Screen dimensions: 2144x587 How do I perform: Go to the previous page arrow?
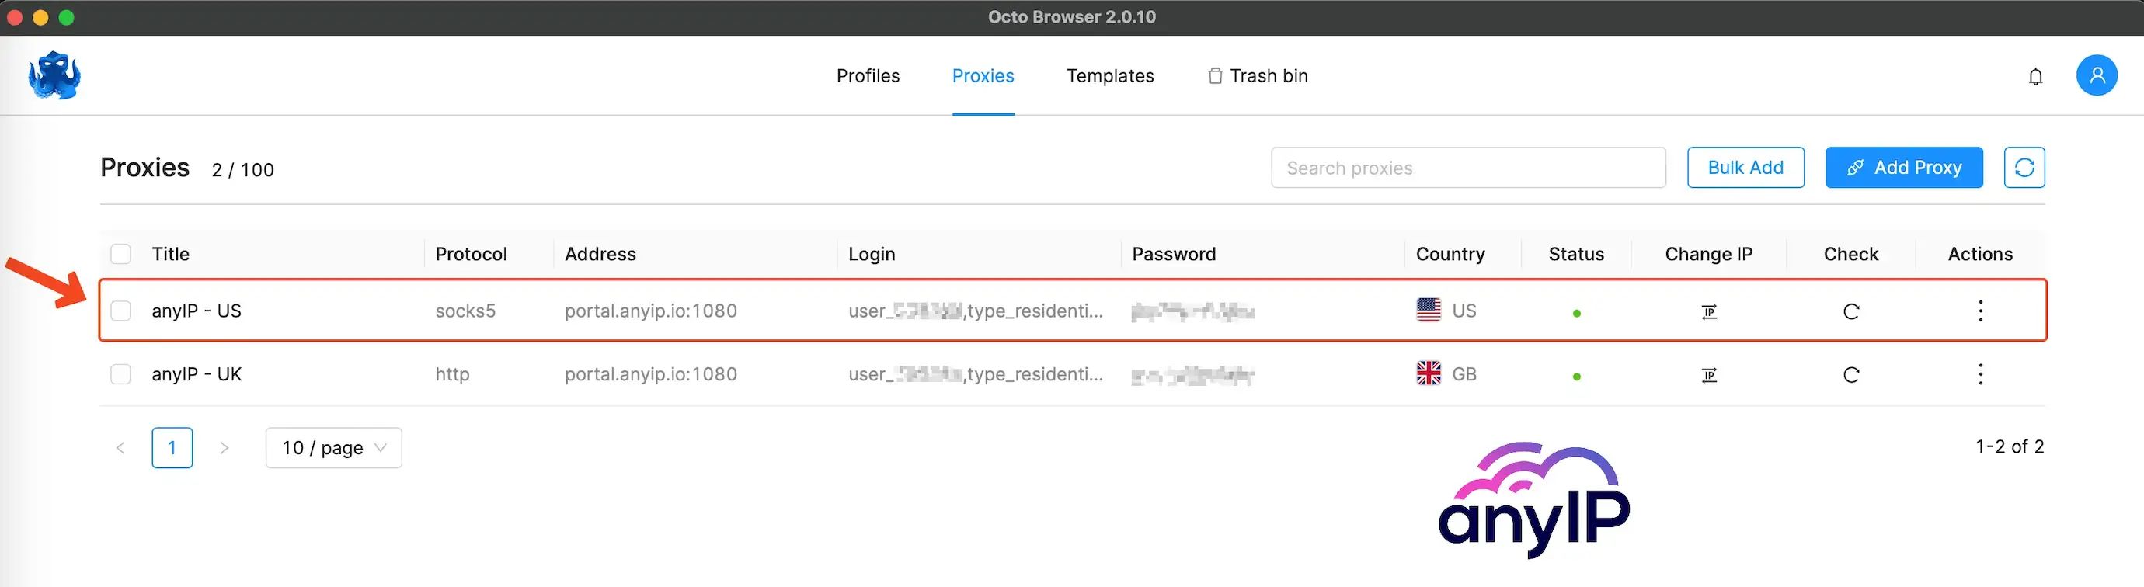120,448
